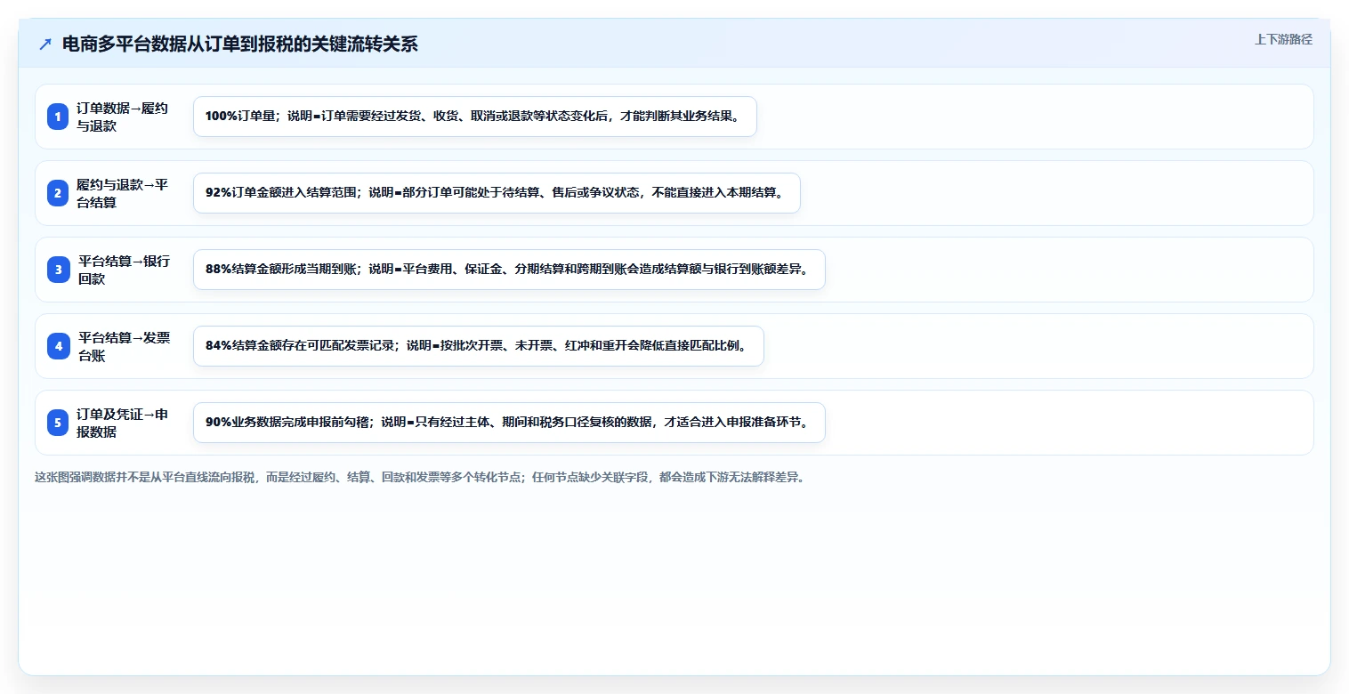Click the 84%结算金额存在可匹配发票记录 description box
This screenshot has width=1349, height=694.
click(x=479, y=346)
